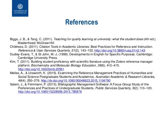Click 'Australian Academic & Research Libraries' journal name
Viewport: 162px width, 121px height.
(125, 77)
